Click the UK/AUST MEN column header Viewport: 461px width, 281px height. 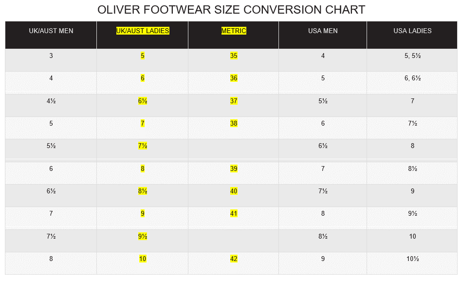pyautogui.click(x=51, y=31)
